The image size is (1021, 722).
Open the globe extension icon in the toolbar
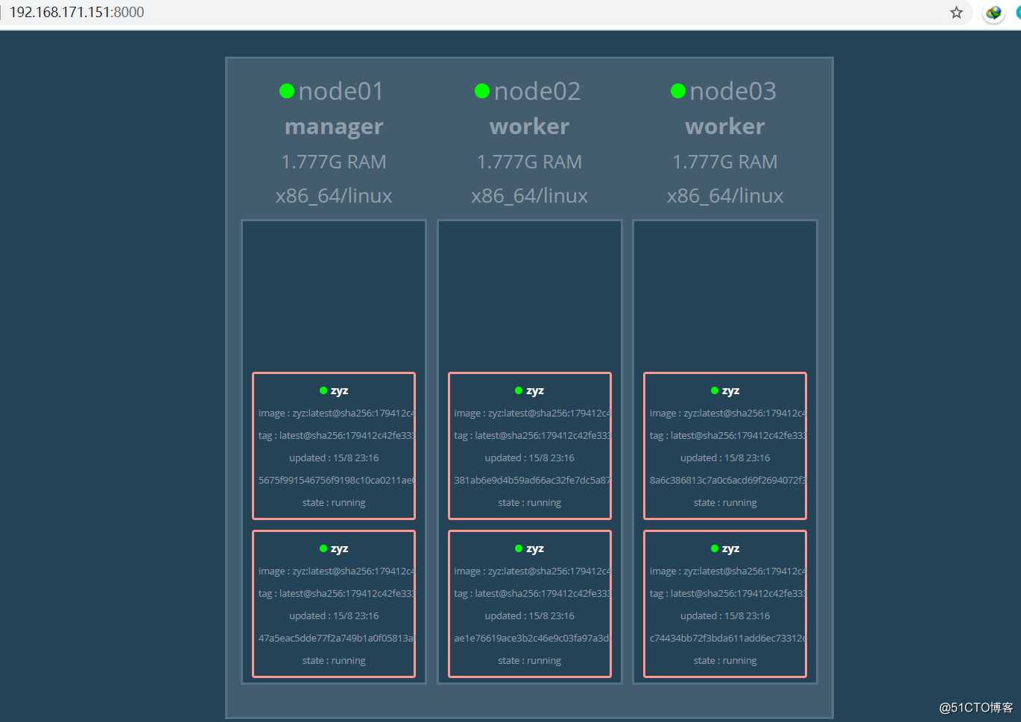pos(993,13)
